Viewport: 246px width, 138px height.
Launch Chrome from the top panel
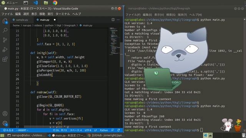tap(55, 3)
